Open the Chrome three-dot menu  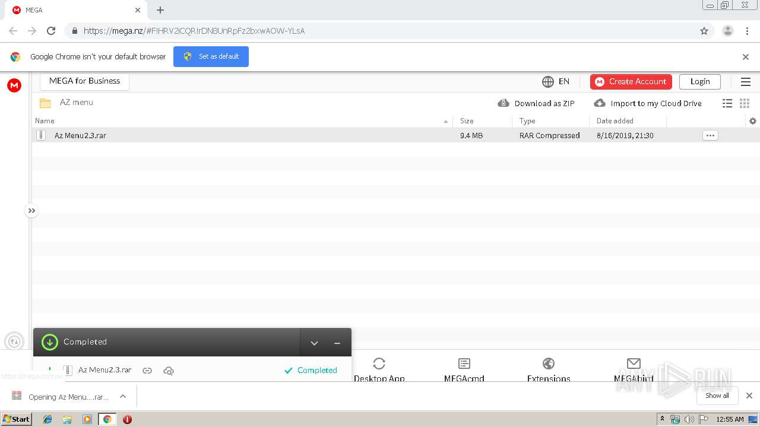[x=747, y=31]
